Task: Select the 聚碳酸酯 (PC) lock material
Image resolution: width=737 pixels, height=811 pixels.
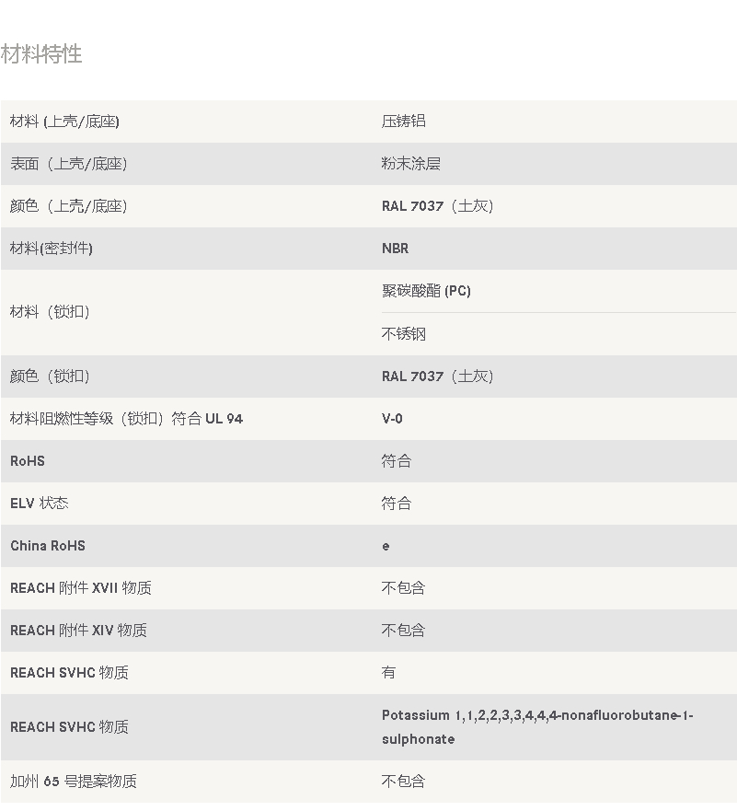Action: click(x=426, y=291)
